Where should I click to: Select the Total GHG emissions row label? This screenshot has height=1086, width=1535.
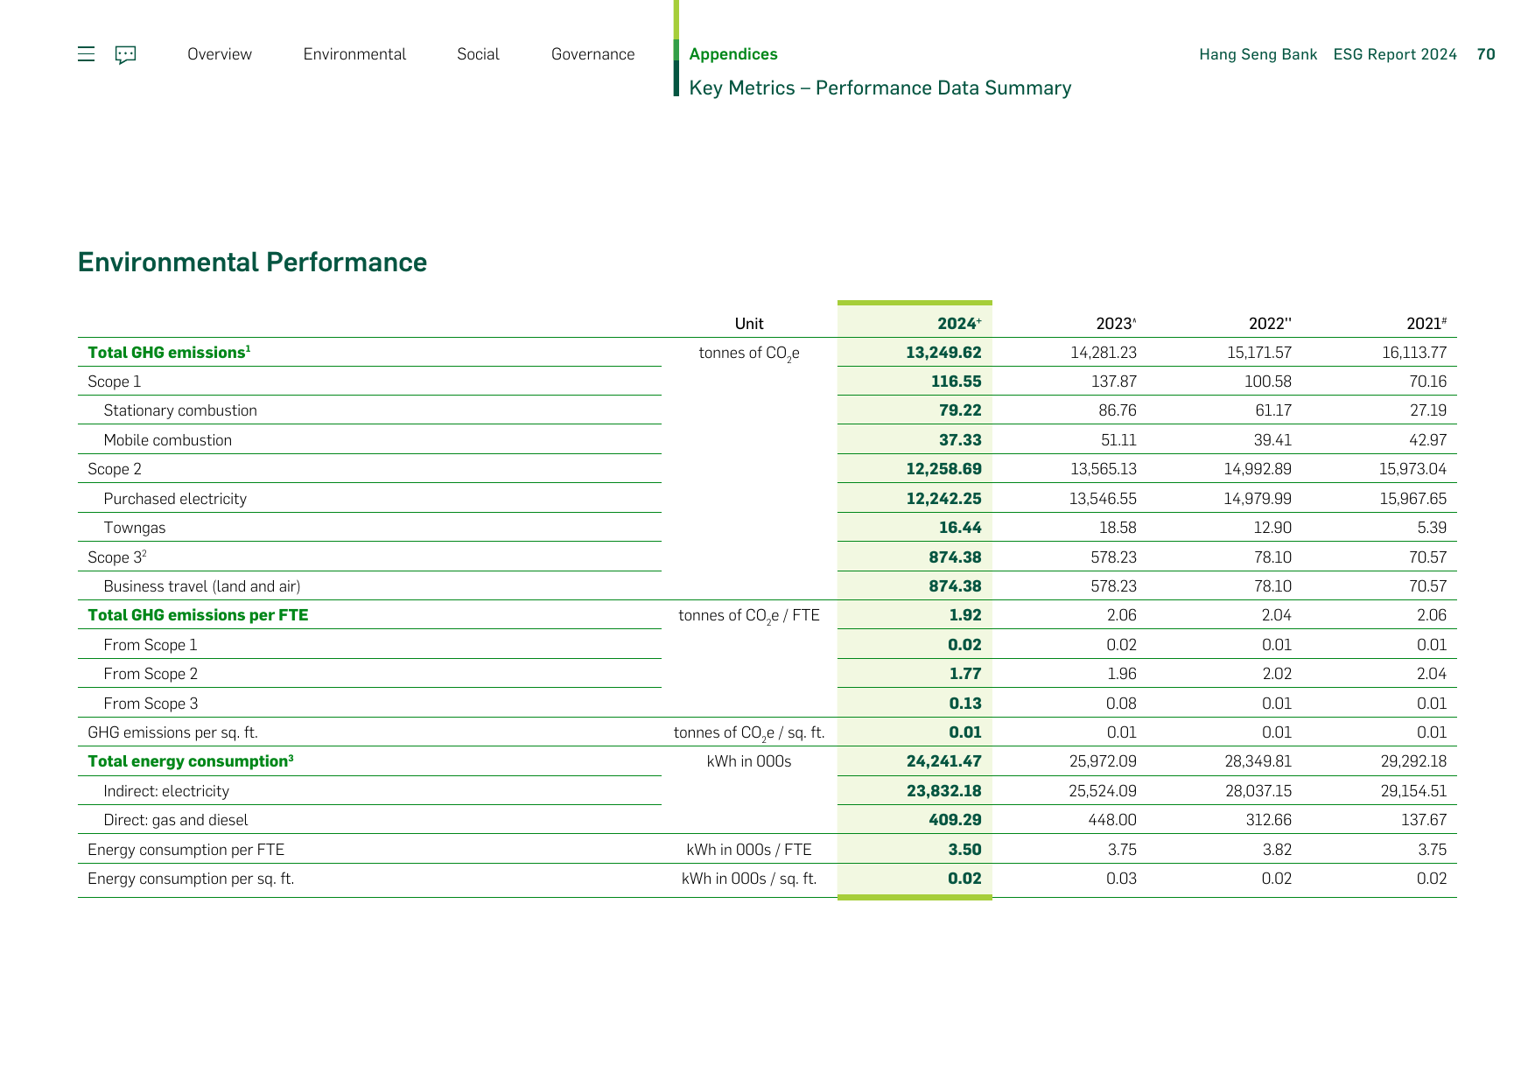169,353
